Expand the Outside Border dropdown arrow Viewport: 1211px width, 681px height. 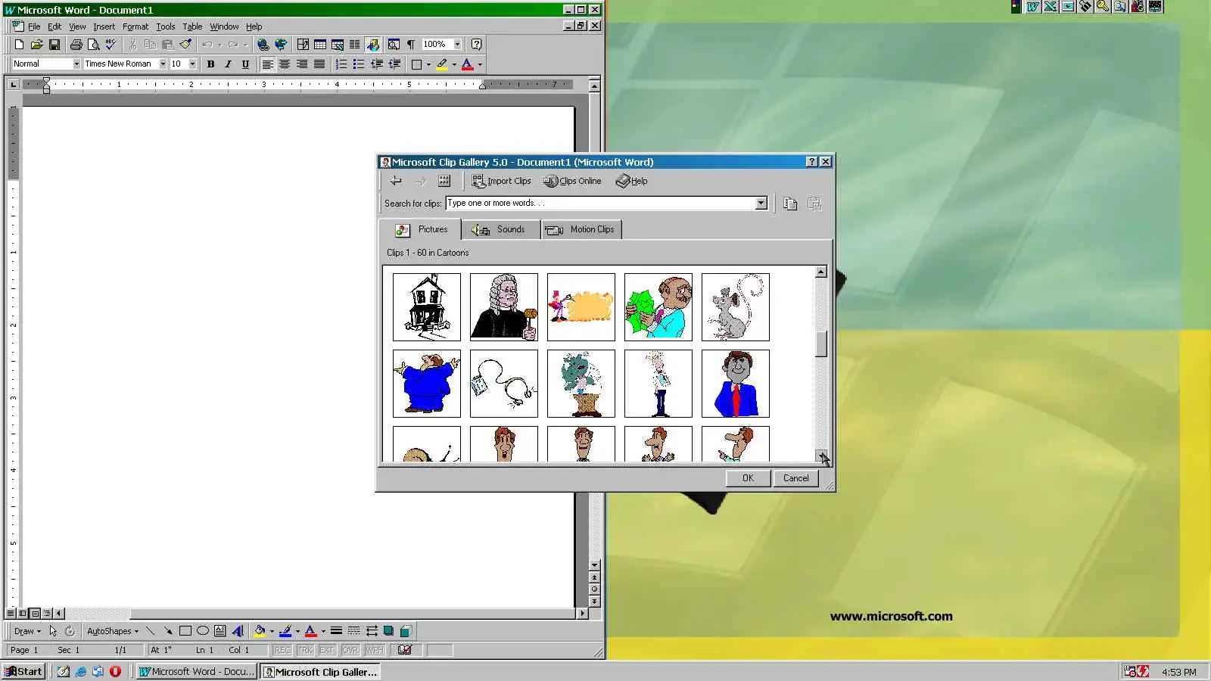click(428, 64)
